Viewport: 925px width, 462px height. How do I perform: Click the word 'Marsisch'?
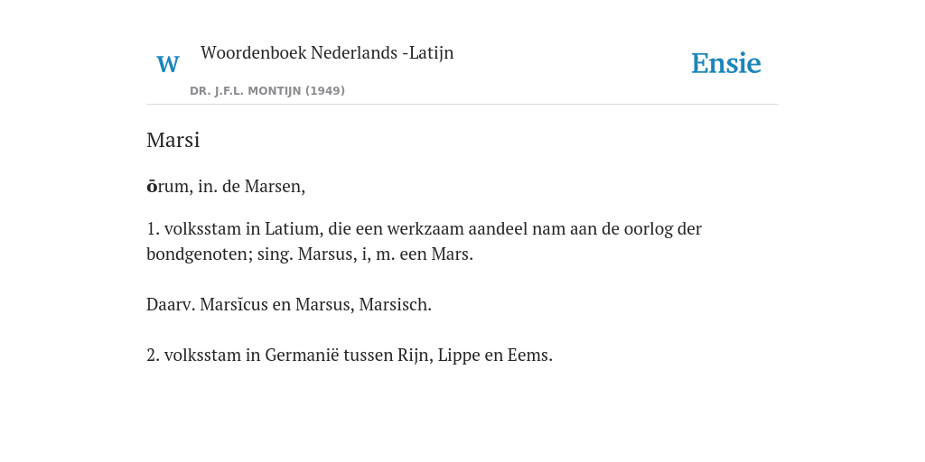396,305
